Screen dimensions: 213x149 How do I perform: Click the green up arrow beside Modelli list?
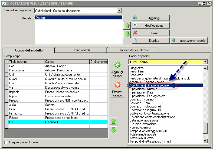click(127, 26)
